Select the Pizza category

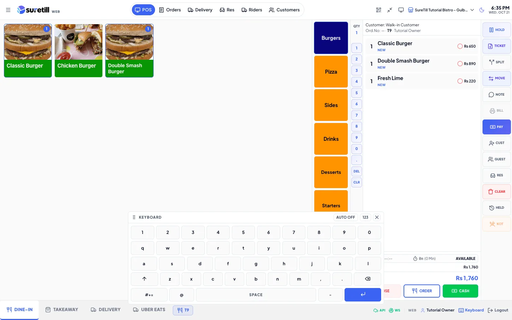pyautogui.click(x=331, y=71)
